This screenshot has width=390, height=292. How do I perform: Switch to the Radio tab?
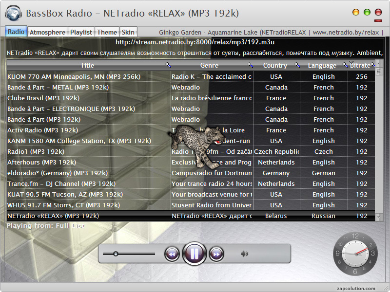(x=16, y=32)
